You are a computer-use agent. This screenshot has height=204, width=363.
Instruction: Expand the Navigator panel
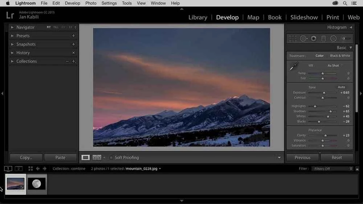point(12,27)
